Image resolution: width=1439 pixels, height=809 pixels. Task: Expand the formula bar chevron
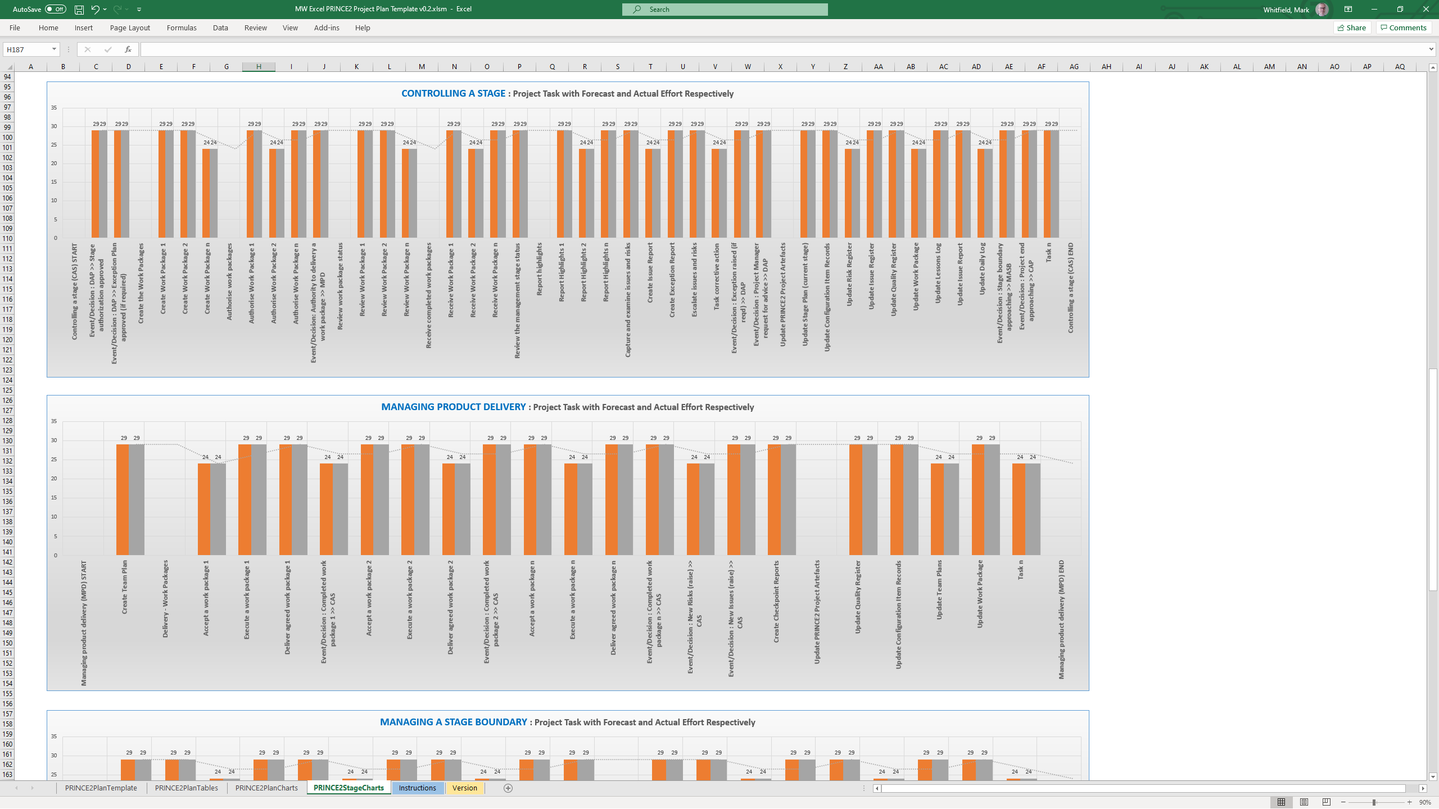(1431, 49)
